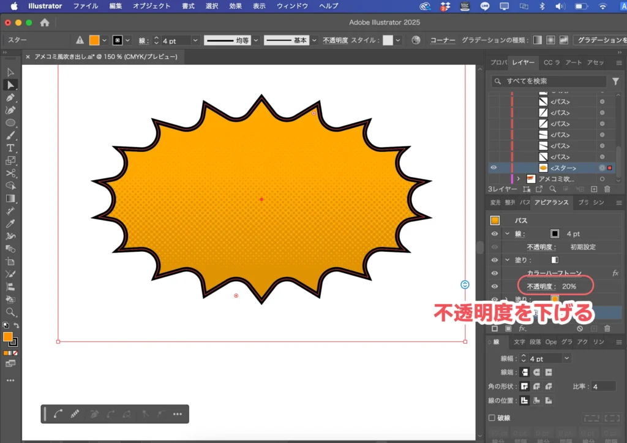Click the orange fill swatch in control bar

94,40
